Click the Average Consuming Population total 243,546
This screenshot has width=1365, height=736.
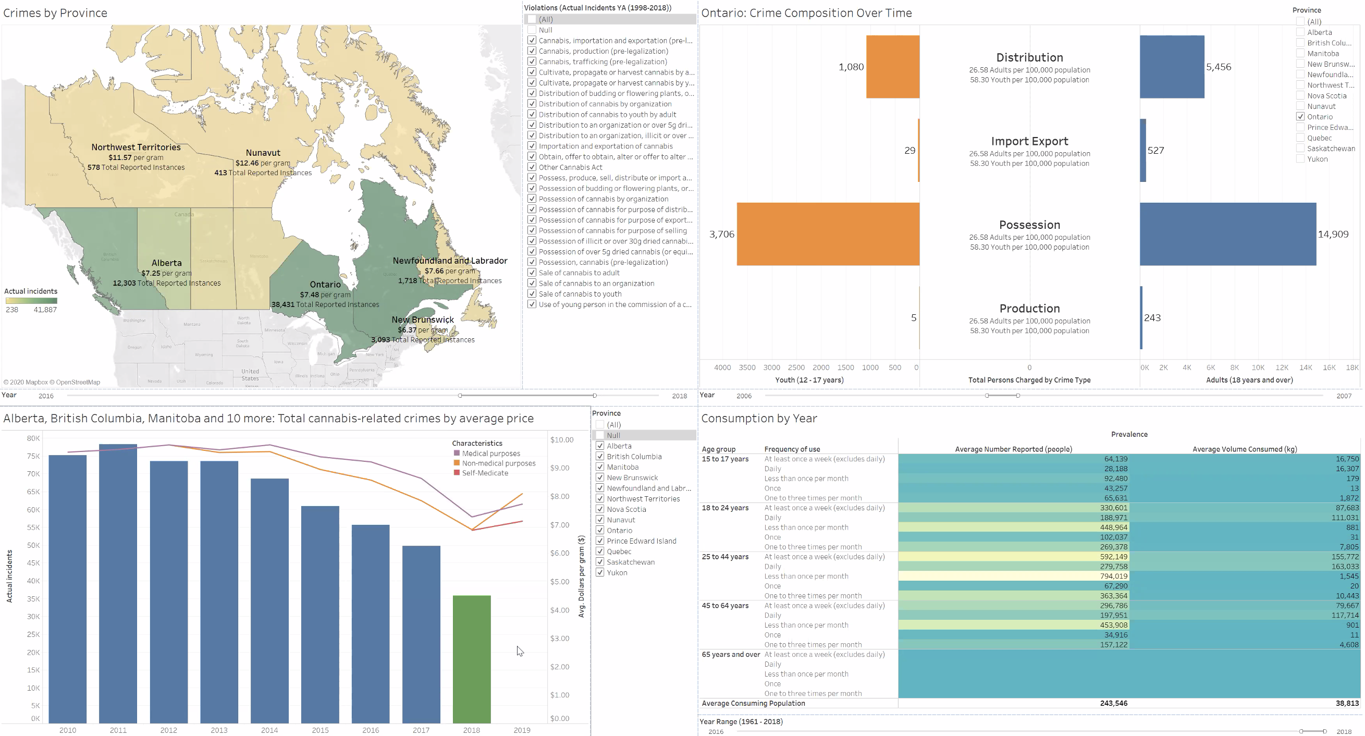(1113, 703)
